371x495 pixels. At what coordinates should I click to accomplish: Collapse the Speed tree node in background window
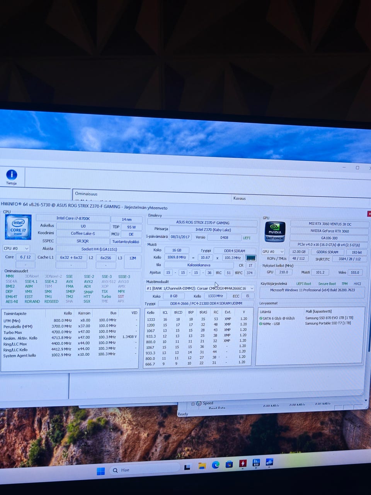click(x=193, y=404)
